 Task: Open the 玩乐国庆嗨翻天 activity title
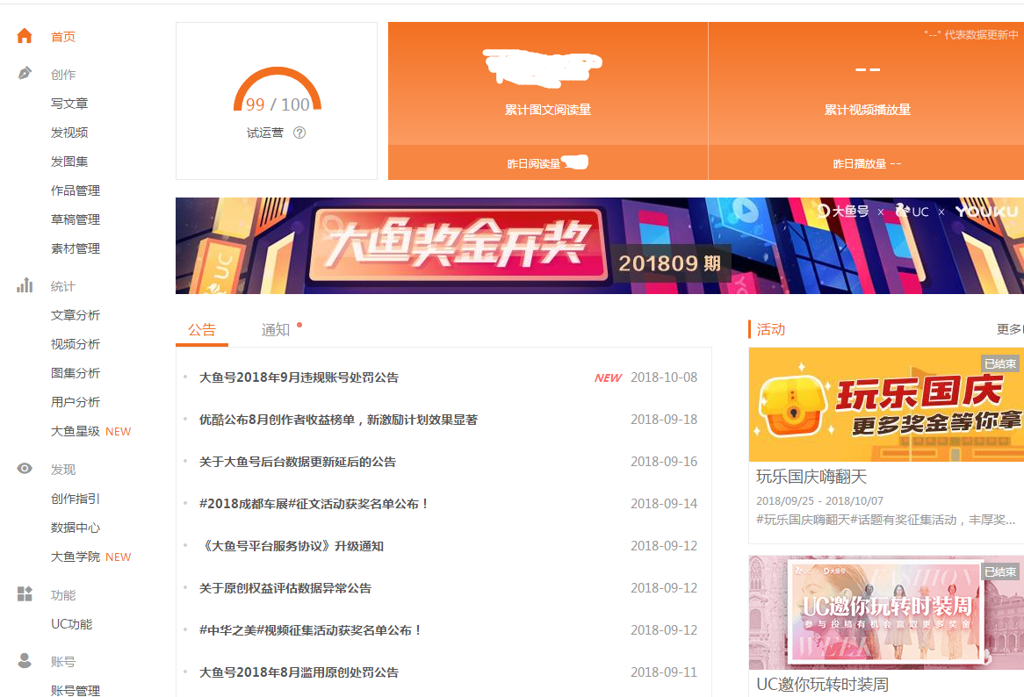(x=811, y=477)
